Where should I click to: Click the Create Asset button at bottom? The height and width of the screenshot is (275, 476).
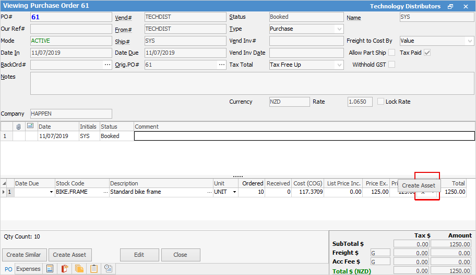(69, 255)
